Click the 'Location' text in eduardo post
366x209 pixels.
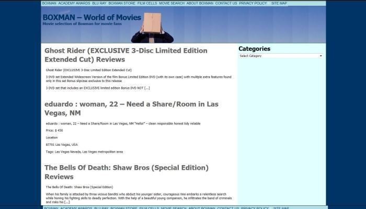pos(52,137)
